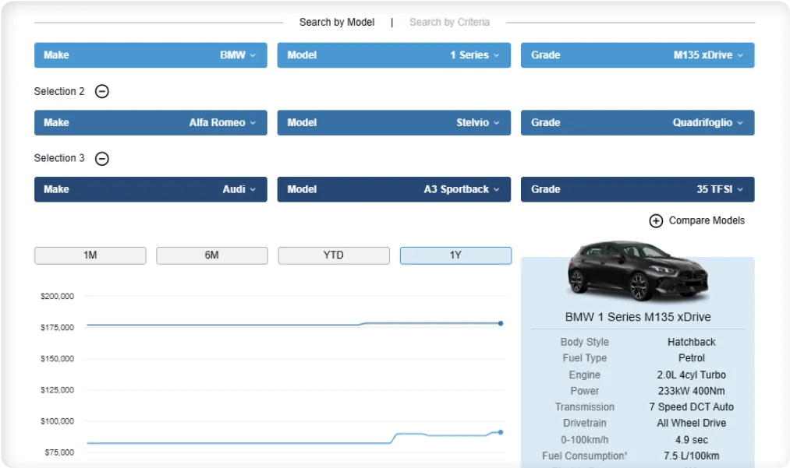This screenshot has height=468, width=790.
Task: Remove Selection 2 with minus icon
Action: point(102,91)
